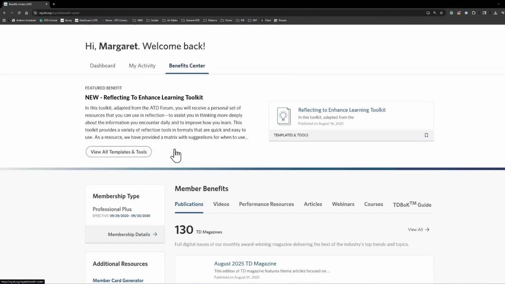This screenshot has width=505, height=284.
Task: Open the Extensions puzzle-piece icon
Action: (473, 13)
